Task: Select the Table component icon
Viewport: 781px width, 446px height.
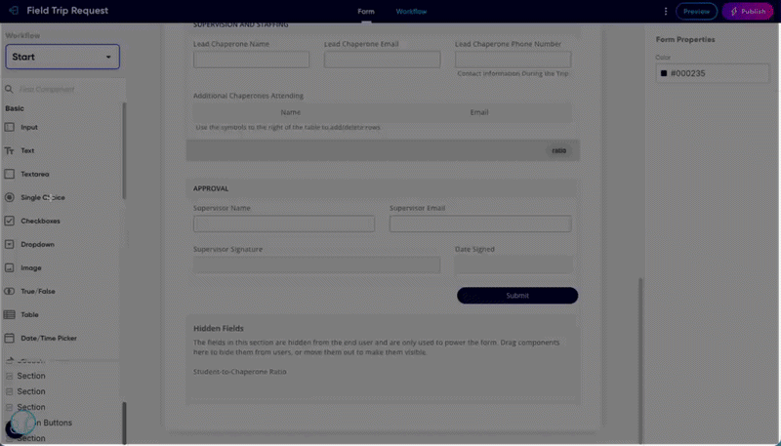Action: click(x=10, y=314)
